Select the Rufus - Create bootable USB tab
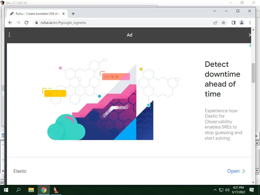Image resolution: width=260 pixels, height=195 pixels. click(37, 14)
